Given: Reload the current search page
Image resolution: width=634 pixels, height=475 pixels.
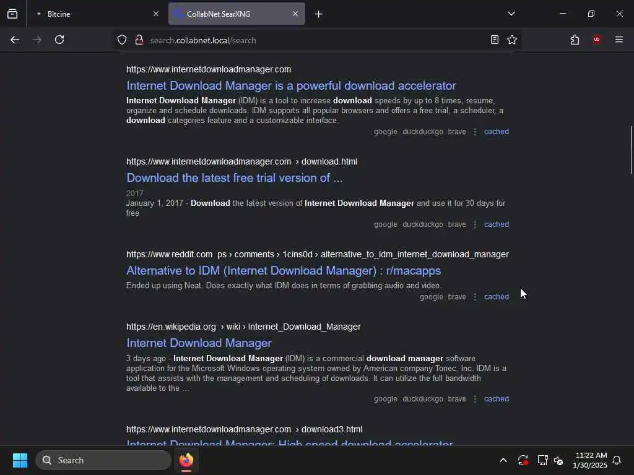Looking at the screenshot, I should point(59,40).
